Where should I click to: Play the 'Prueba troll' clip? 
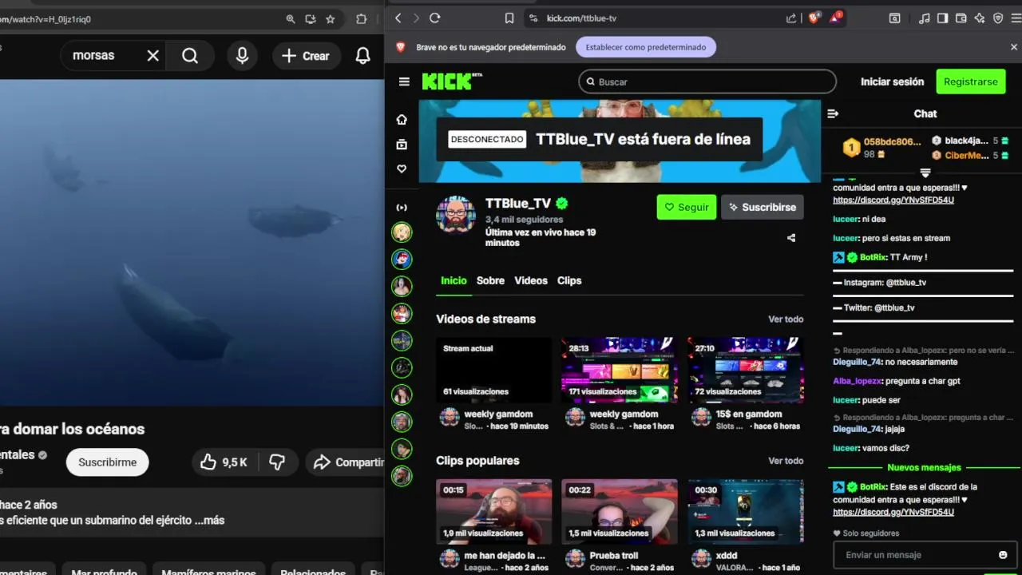pyautogui.click(x=620, y=511)
